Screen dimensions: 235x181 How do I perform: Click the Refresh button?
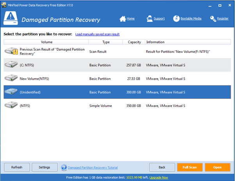tap(17, 167)
